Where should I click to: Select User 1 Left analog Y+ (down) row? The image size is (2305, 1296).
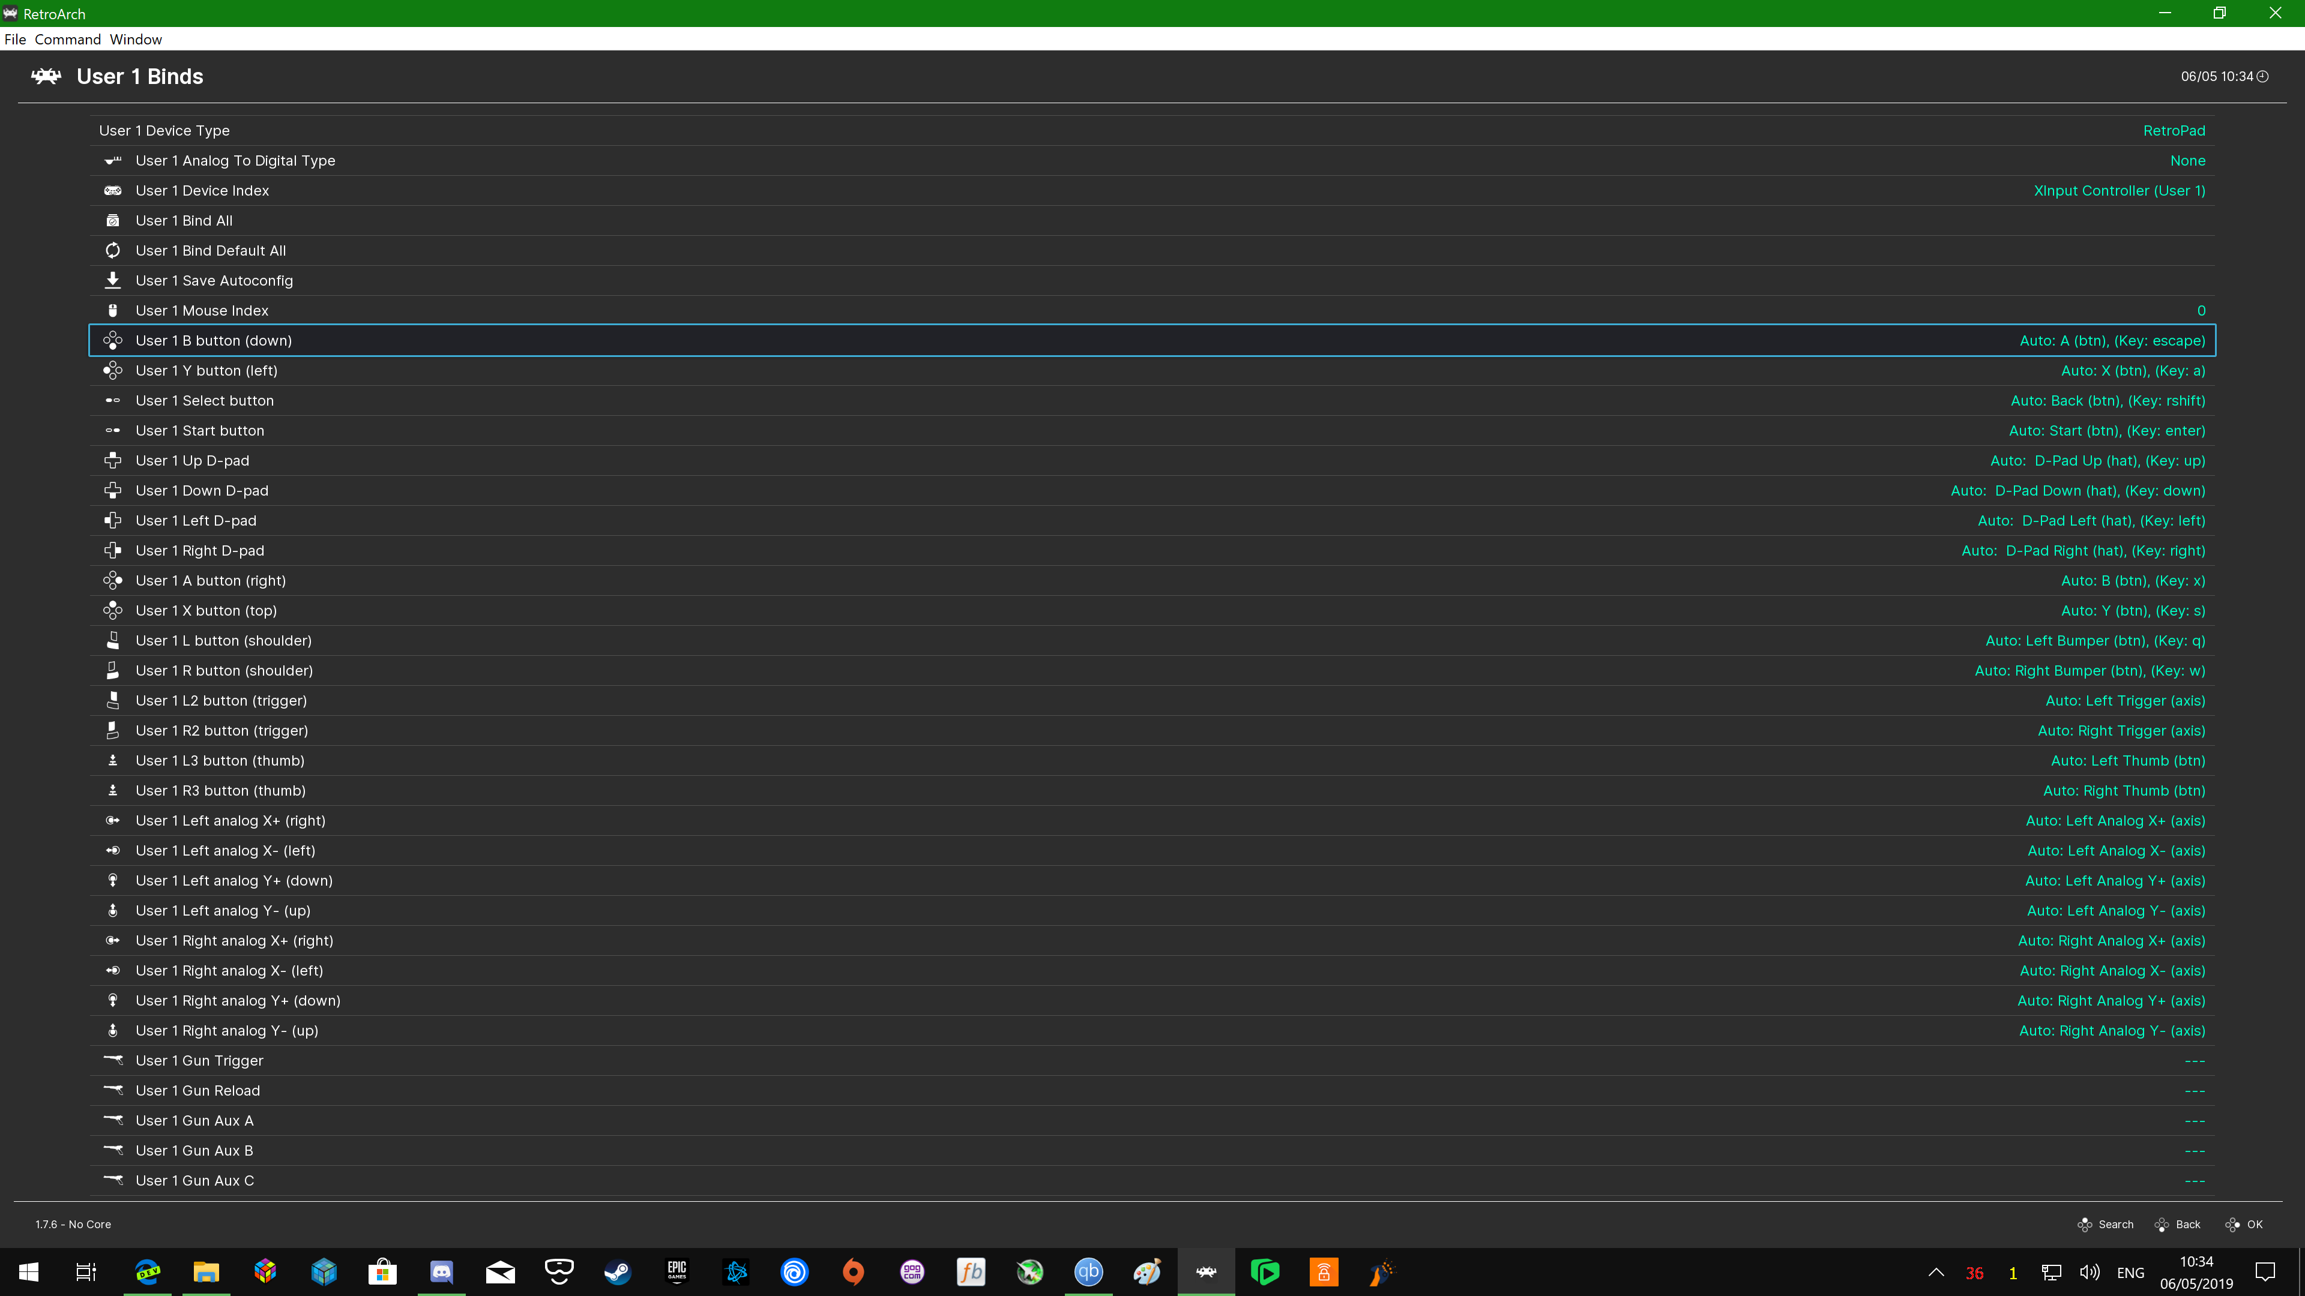(1152, 881)
